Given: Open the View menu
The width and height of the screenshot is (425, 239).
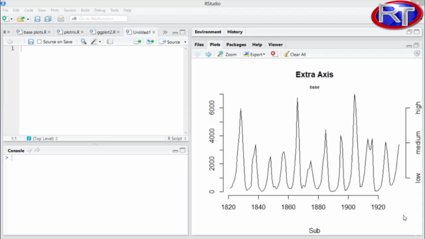Looking at the screenshot, I should [42, 11].
